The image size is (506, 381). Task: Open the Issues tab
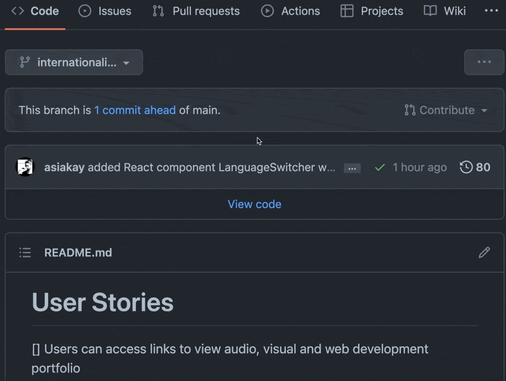point(105,11)
